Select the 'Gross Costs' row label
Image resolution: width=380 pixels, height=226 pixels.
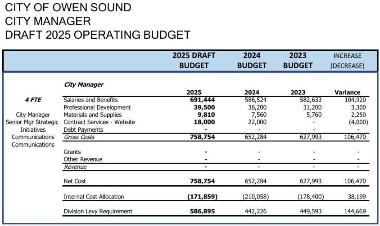point(79,137)
